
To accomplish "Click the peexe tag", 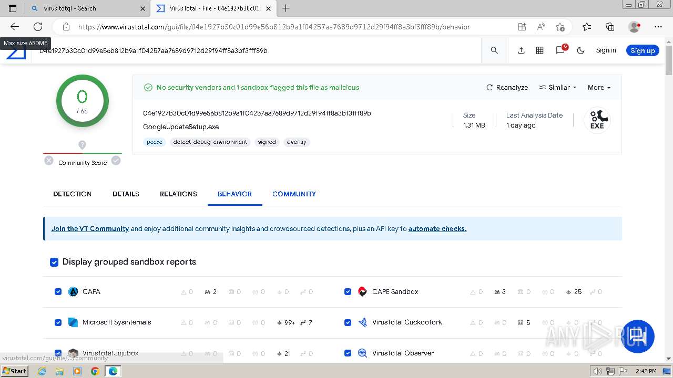I will [155, 142].
